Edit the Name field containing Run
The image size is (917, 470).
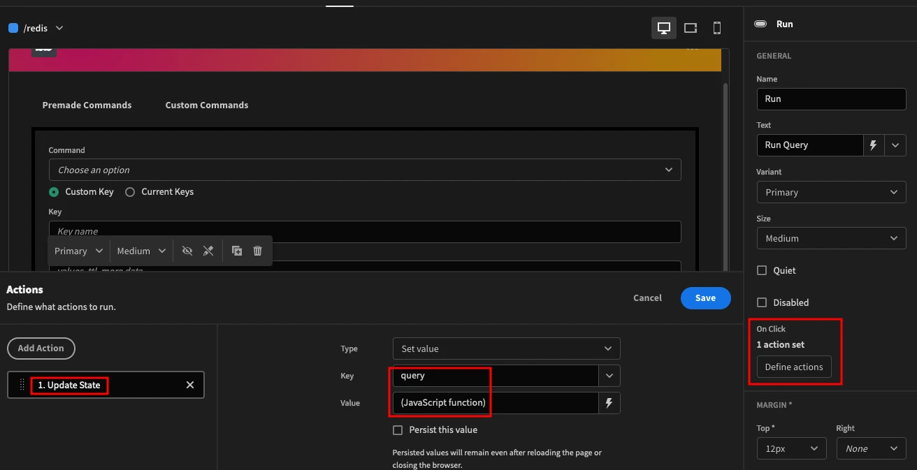point(831,99)
